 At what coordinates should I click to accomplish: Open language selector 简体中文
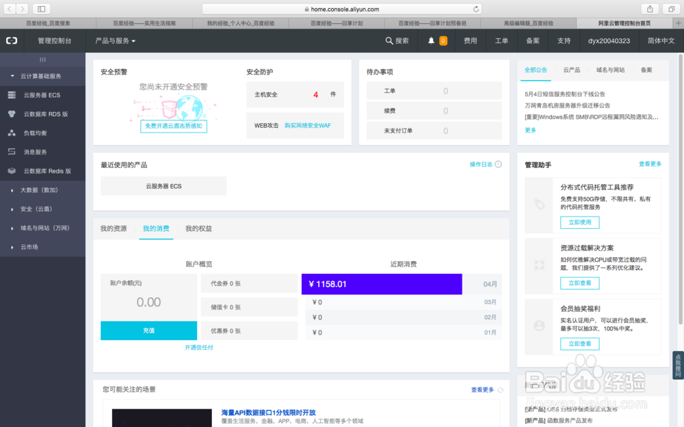661,40
